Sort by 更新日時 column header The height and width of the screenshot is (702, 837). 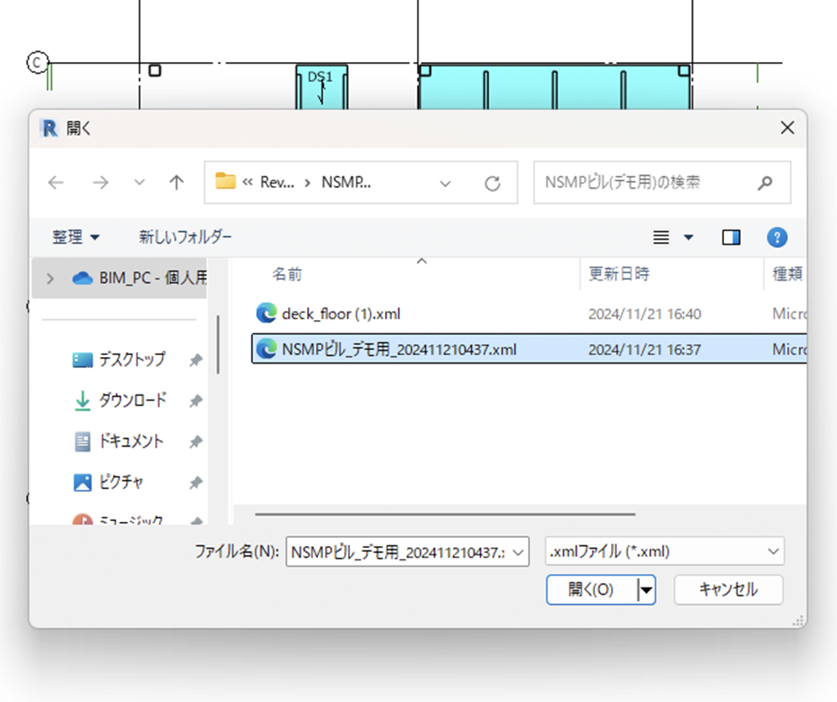coord(619,274)
